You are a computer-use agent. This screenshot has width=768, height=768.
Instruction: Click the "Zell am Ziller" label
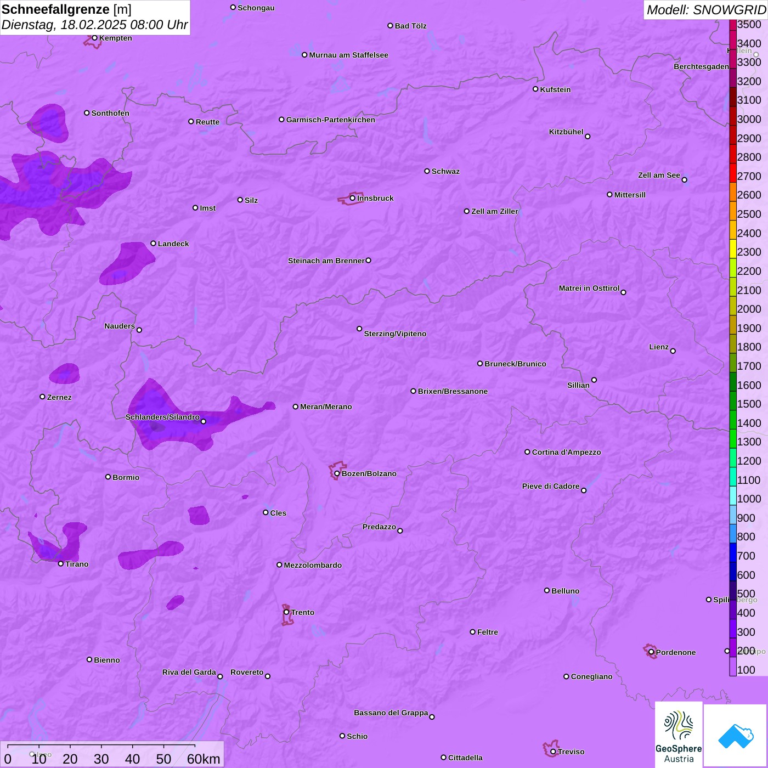tap(495, 211)
